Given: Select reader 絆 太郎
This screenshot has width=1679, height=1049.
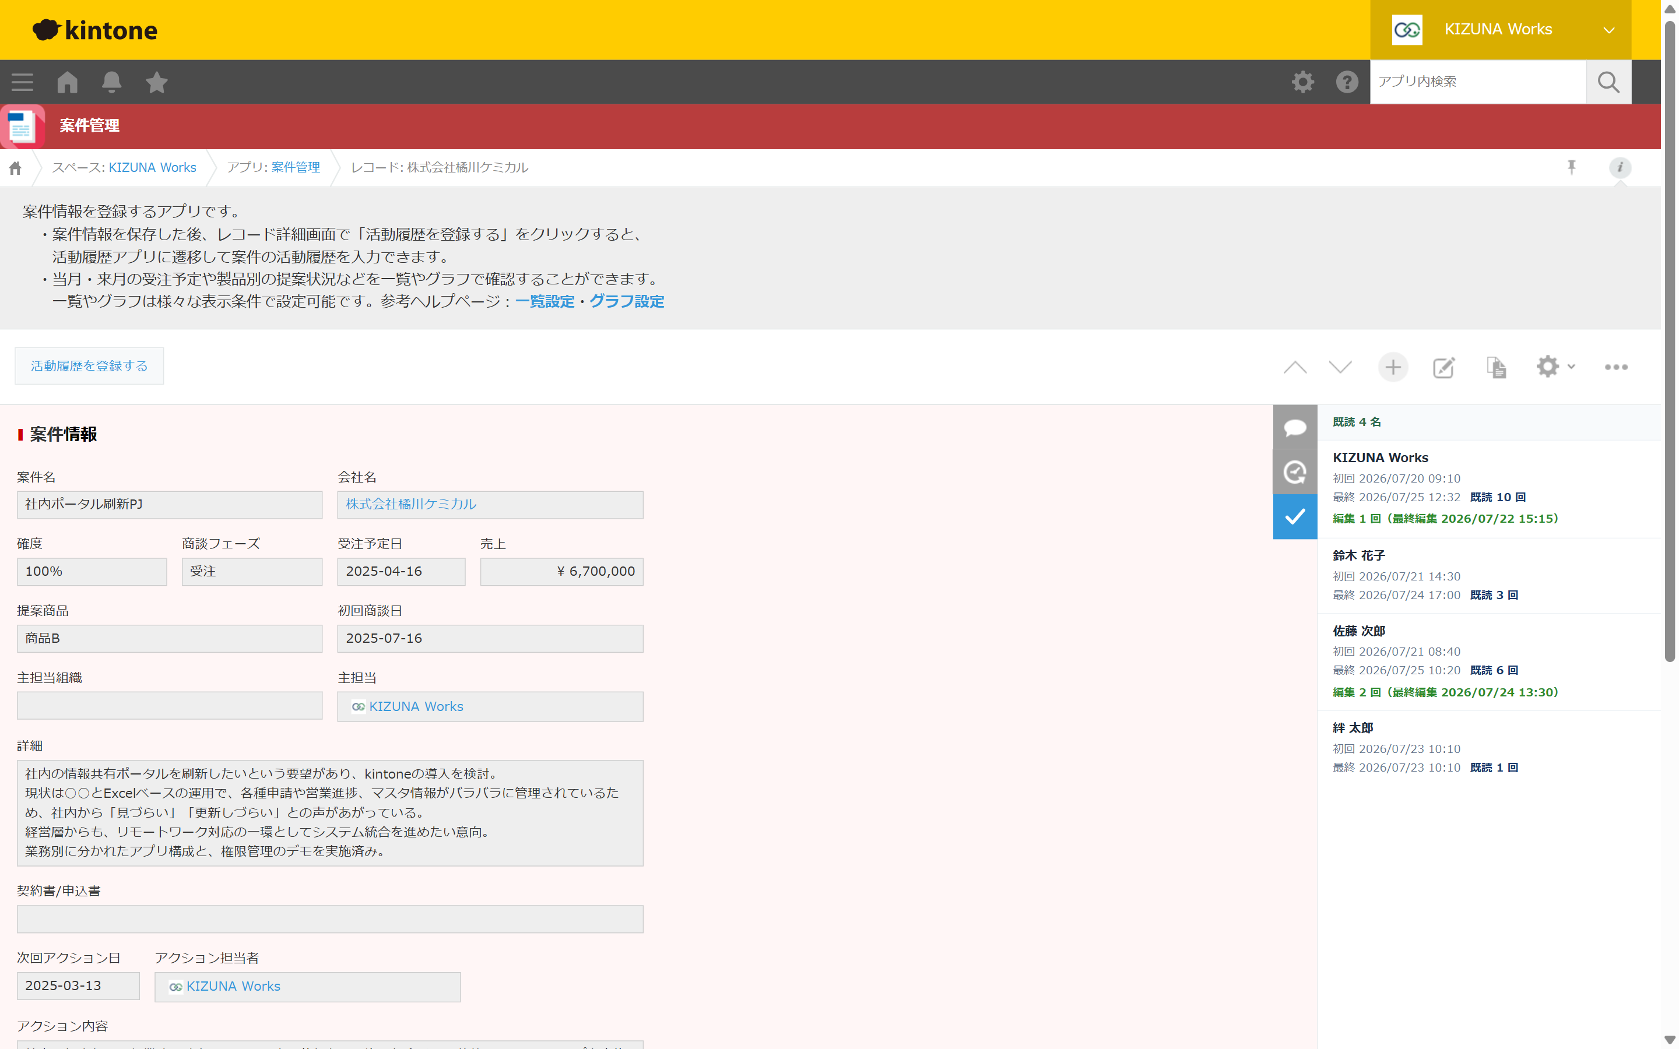Looking at the screenshot, I should (1352, 728).
